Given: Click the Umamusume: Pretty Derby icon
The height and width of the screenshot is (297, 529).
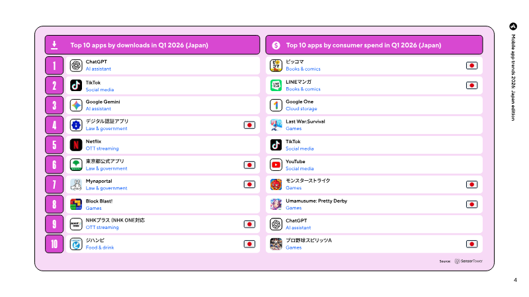Looking at the screenshot, I should pos(276,205).
